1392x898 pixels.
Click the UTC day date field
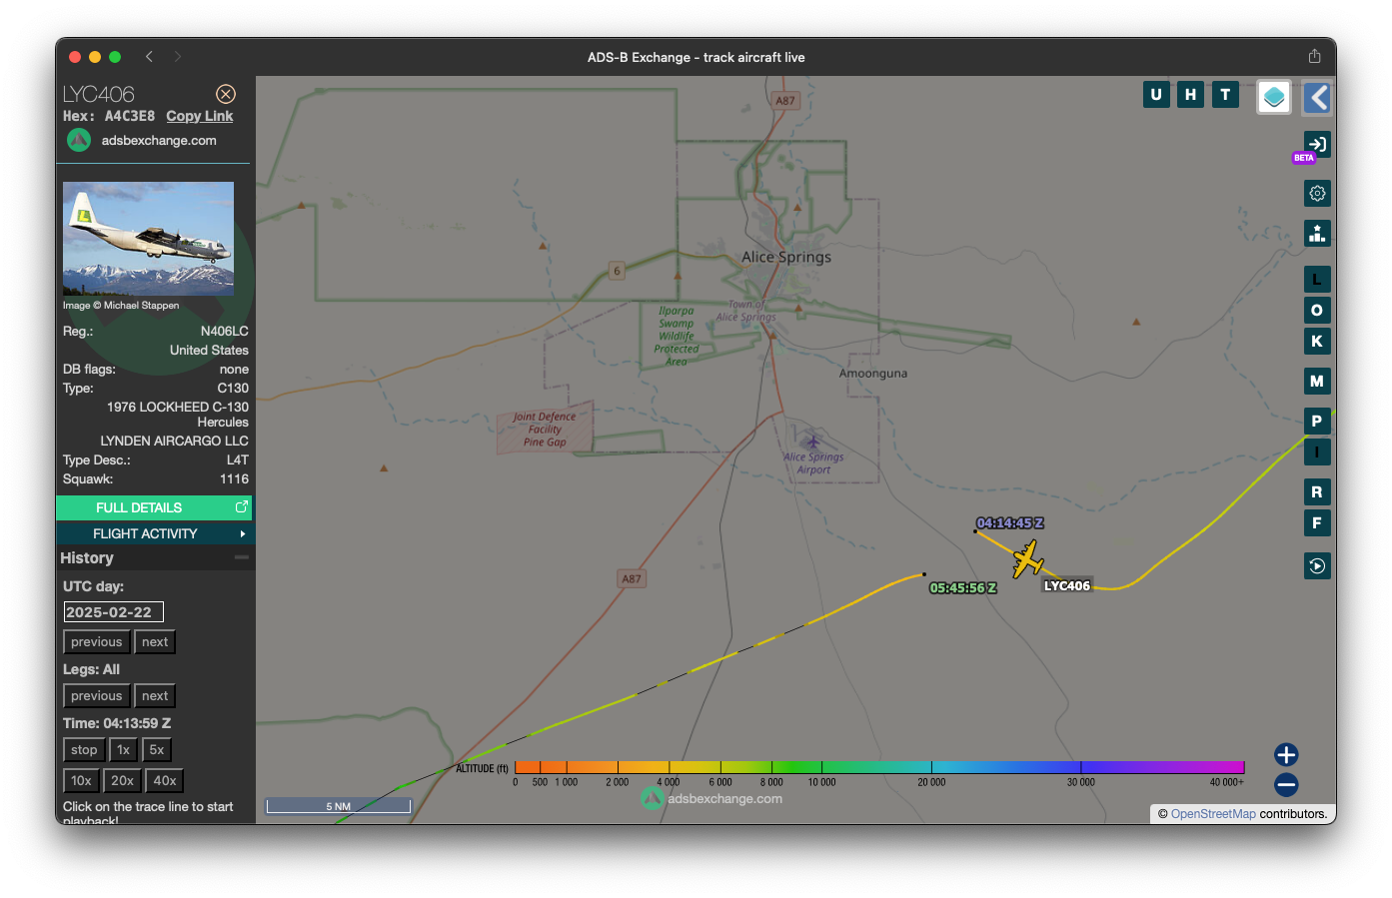(x=113, y=612)
